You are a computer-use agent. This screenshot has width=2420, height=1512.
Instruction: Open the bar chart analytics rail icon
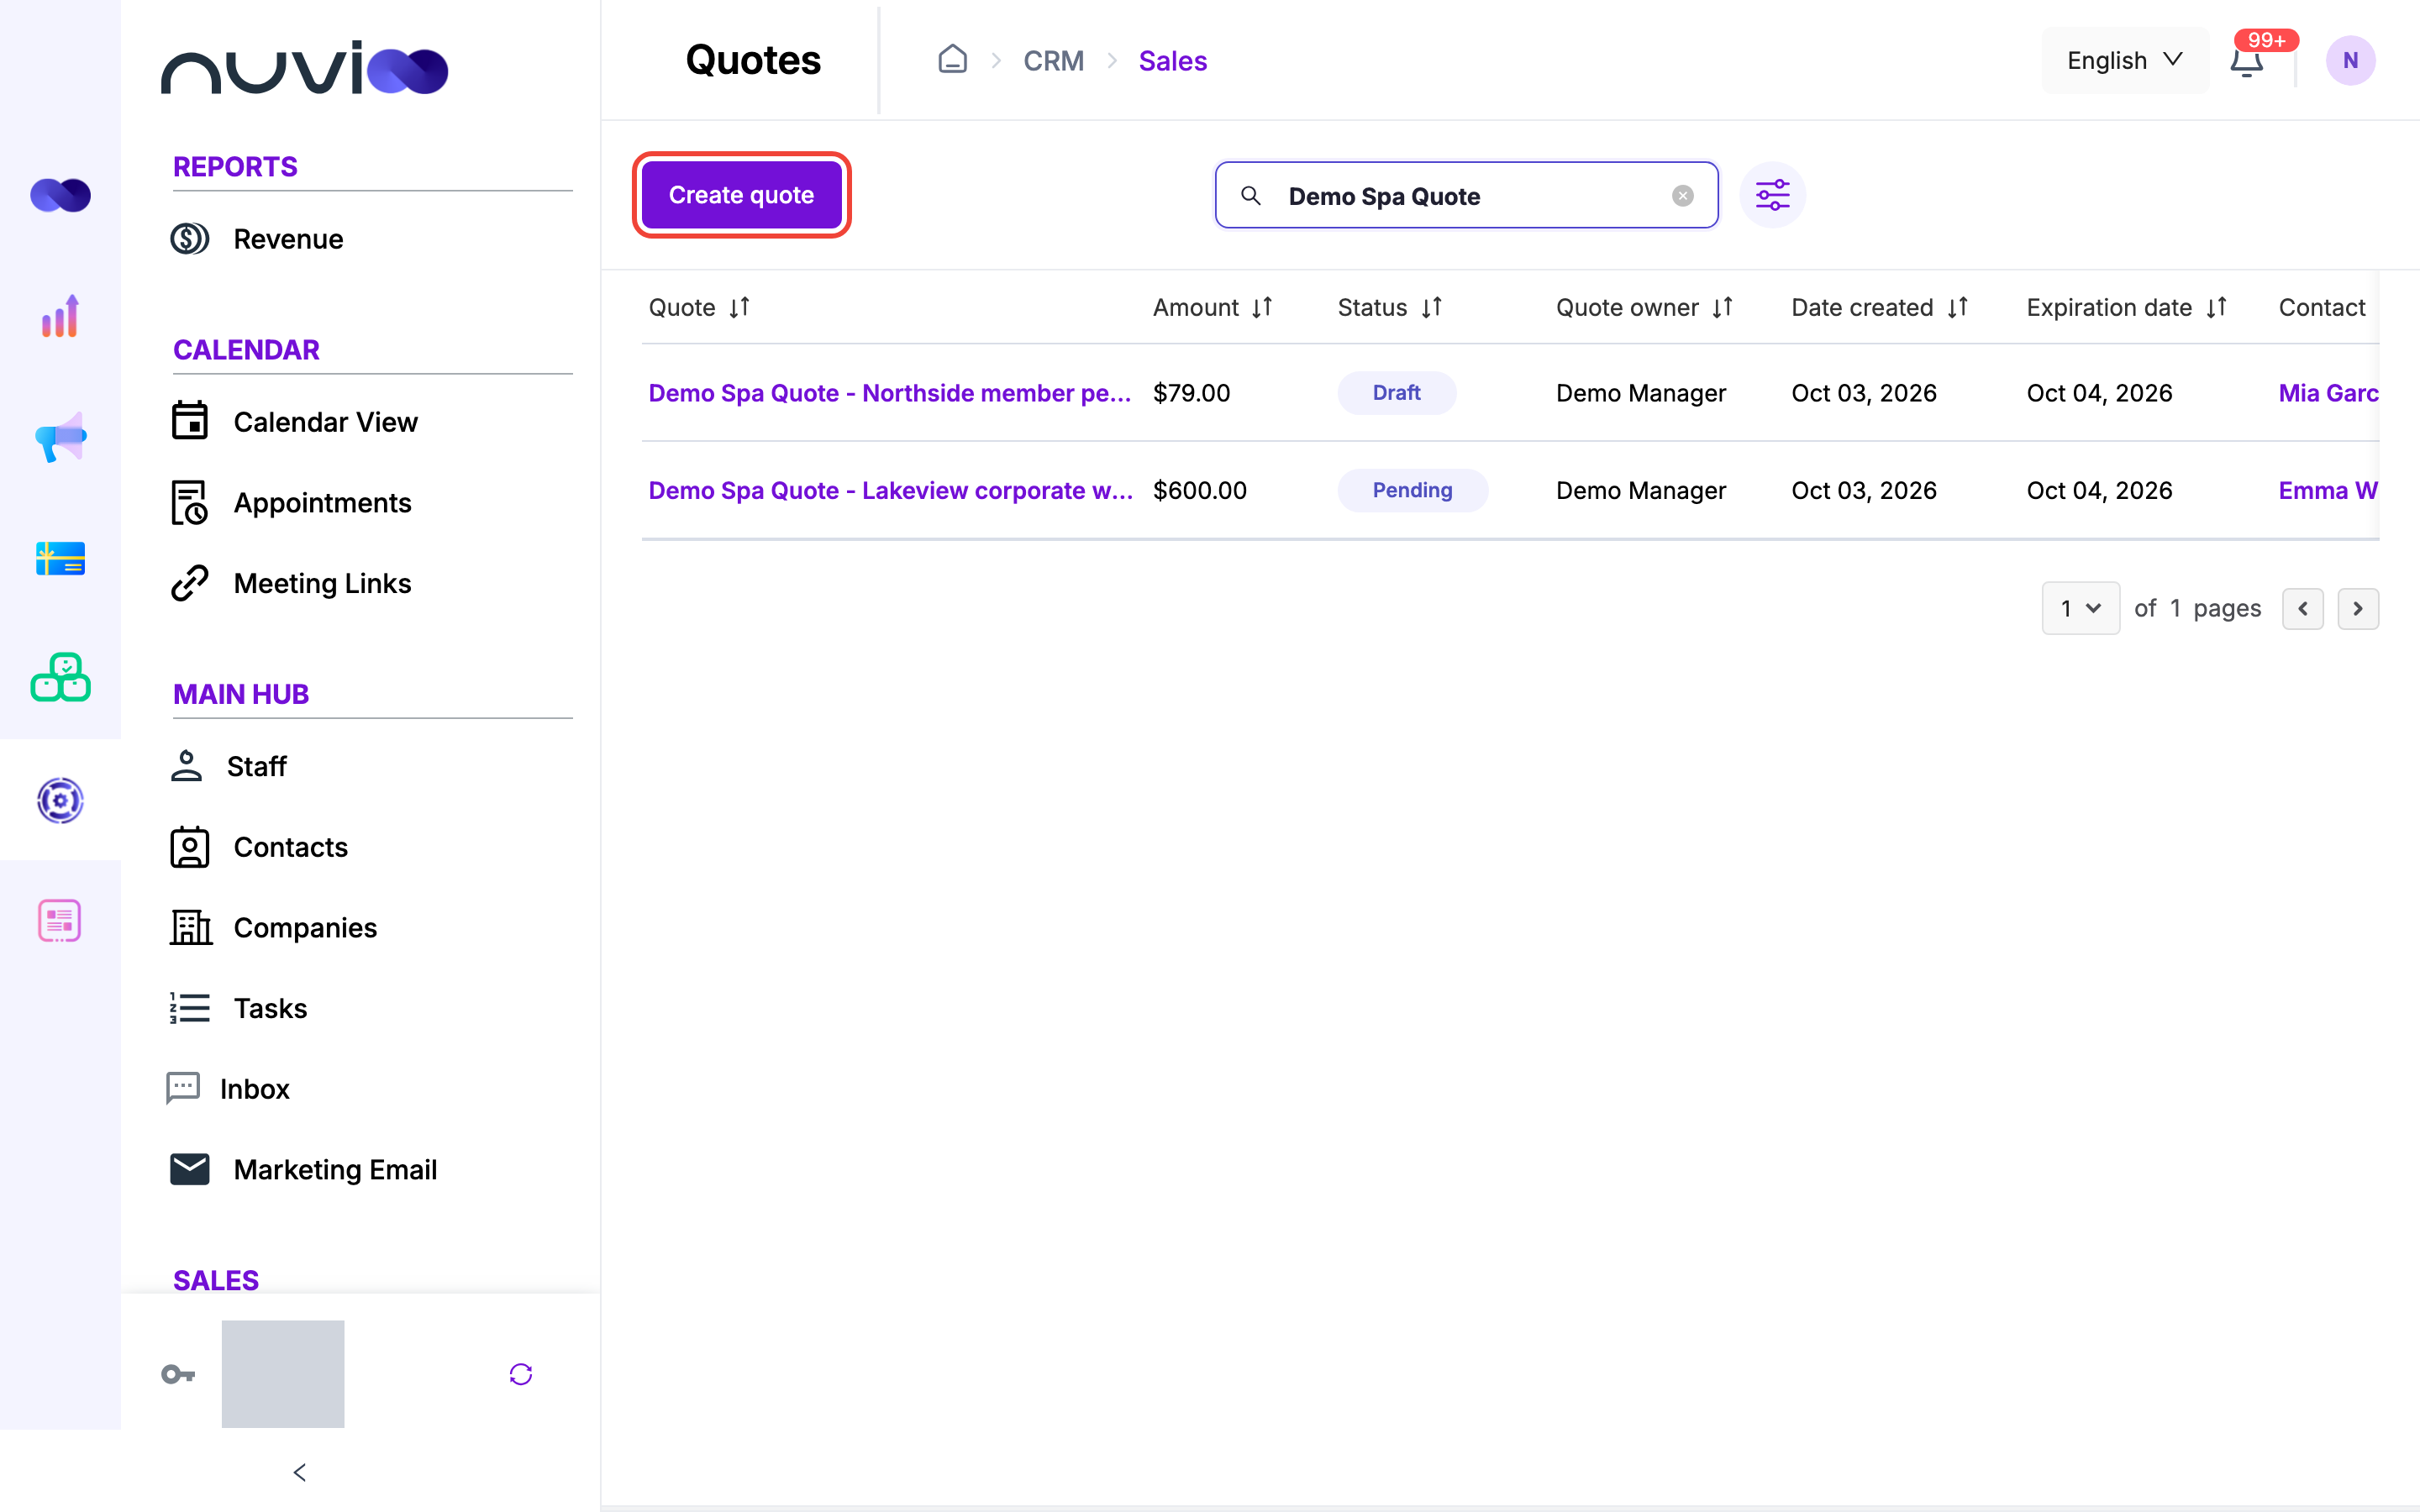(60, 316)
